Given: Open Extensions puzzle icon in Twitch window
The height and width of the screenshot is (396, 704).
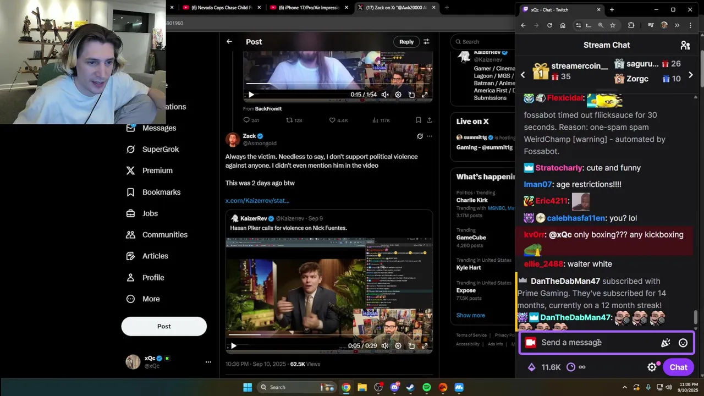Looking at the screenshot, I should [631, 25].
